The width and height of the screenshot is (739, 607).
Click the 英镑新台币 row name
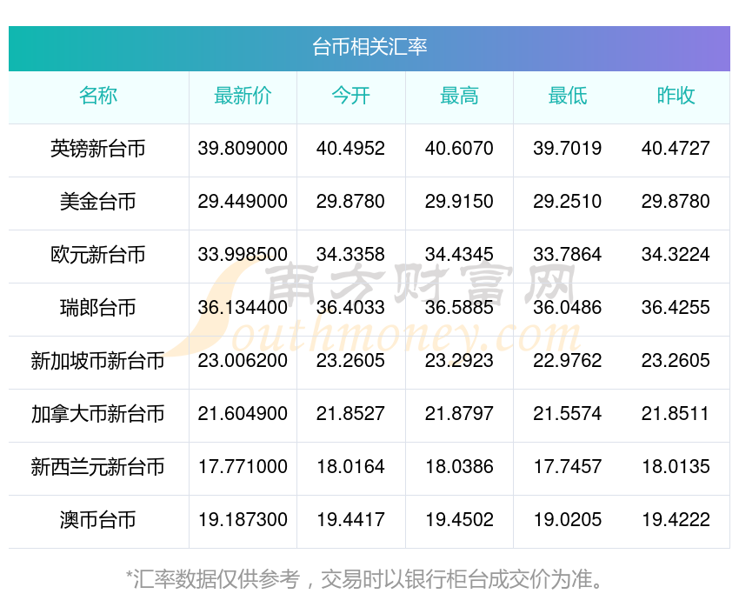coord(98,149)
